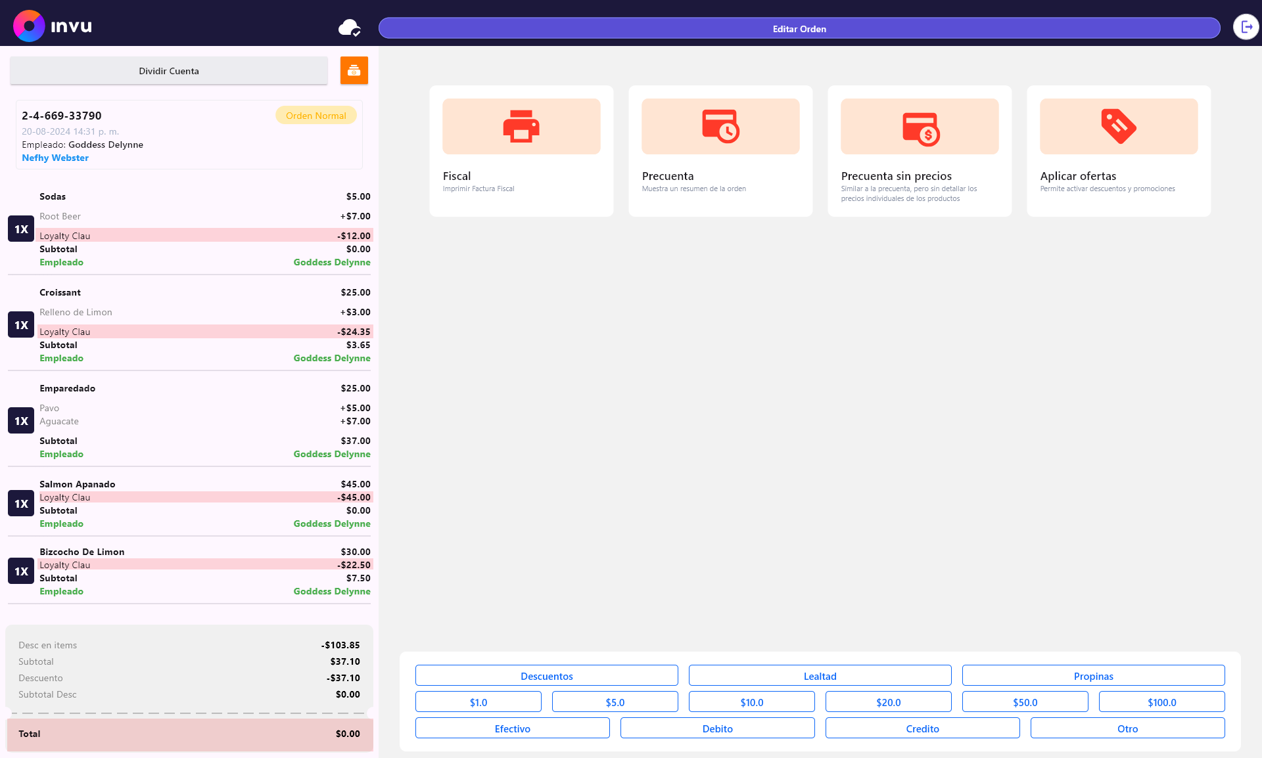Click the Aplicar ofertas tag icon
This screenshot has width=1262, height=758.
pyautogui.click(x=1119, y=126)
